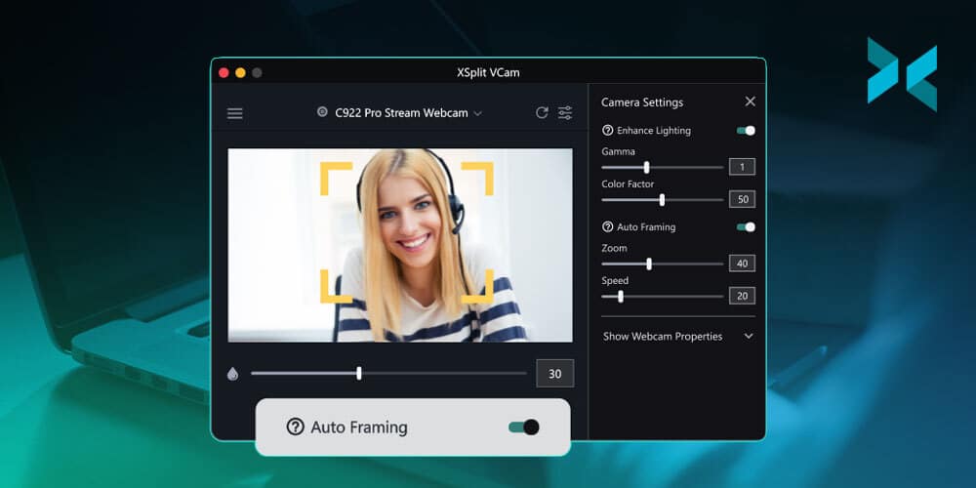Click the blur droplet icon
The height and width of the screenshot is (488, 976).
(232, 374)
